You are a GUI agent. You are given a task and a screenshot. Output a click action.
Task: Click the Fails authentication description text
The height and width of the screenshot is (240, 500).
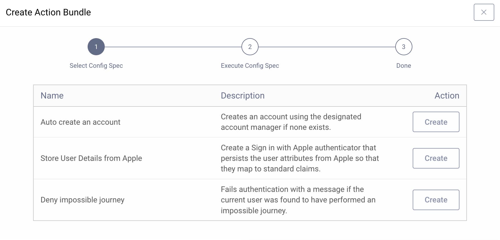298,200
